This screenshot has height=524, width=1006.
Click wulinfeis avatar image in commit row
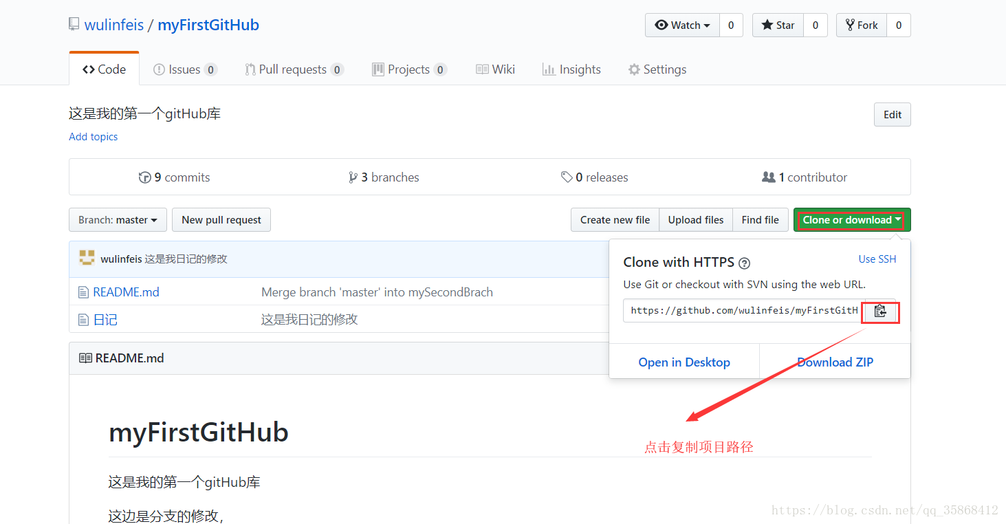[87, 259]
